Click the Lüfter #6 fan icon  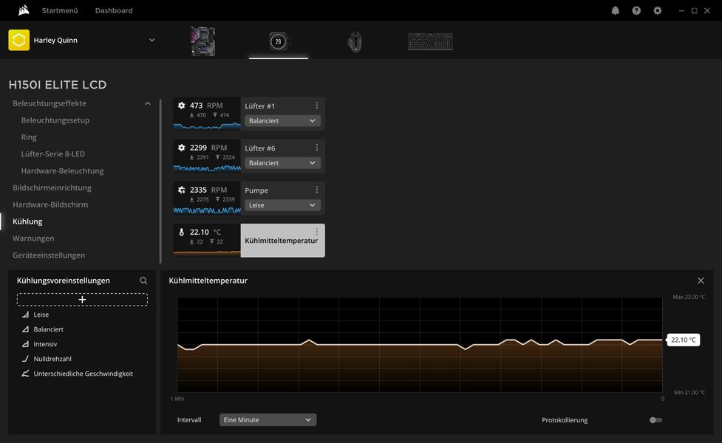pyautogui.click(x=181, y=148)
